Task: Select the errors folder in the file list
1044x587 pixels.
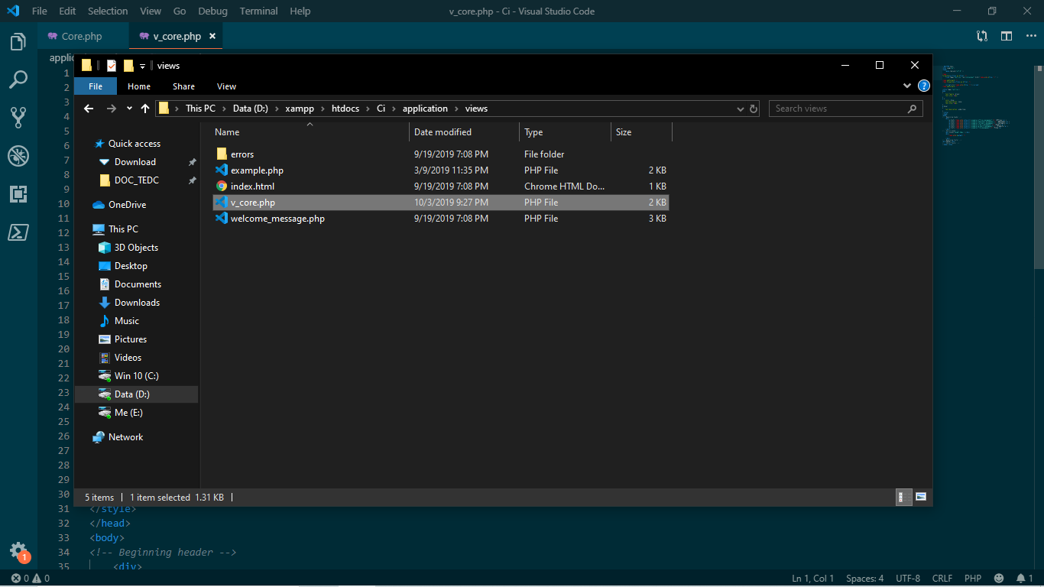Action: tap(441, 154)
